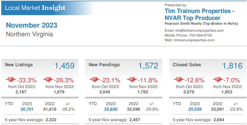
Task: Click the red down arrow beside -33.3%
Action: (10, 80)
